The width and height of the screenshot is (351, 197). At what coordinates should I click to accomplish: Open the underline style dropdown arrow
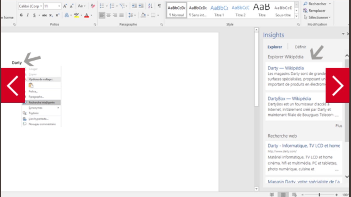(39, 15)
